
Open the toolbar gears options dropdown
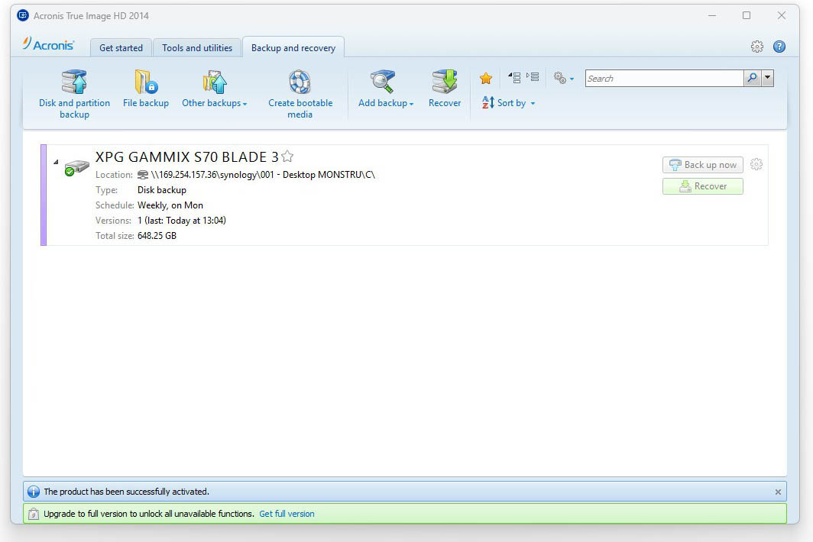[564, 78]
